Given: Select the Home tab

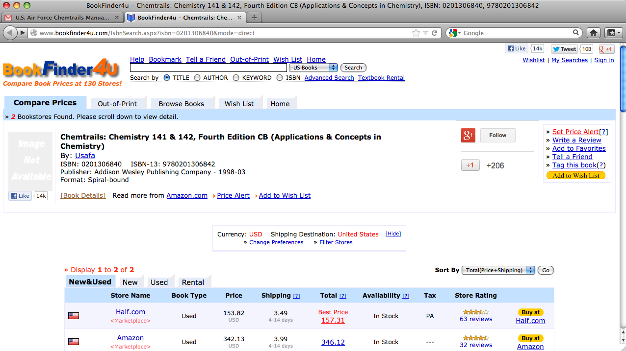Looking at the screenshot, I should click(x=280, y=104).
